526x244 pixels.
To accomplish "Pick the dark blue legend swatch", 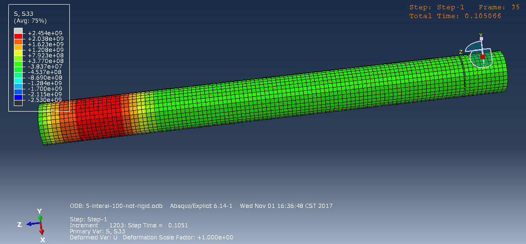I will (x=18, y=98).
